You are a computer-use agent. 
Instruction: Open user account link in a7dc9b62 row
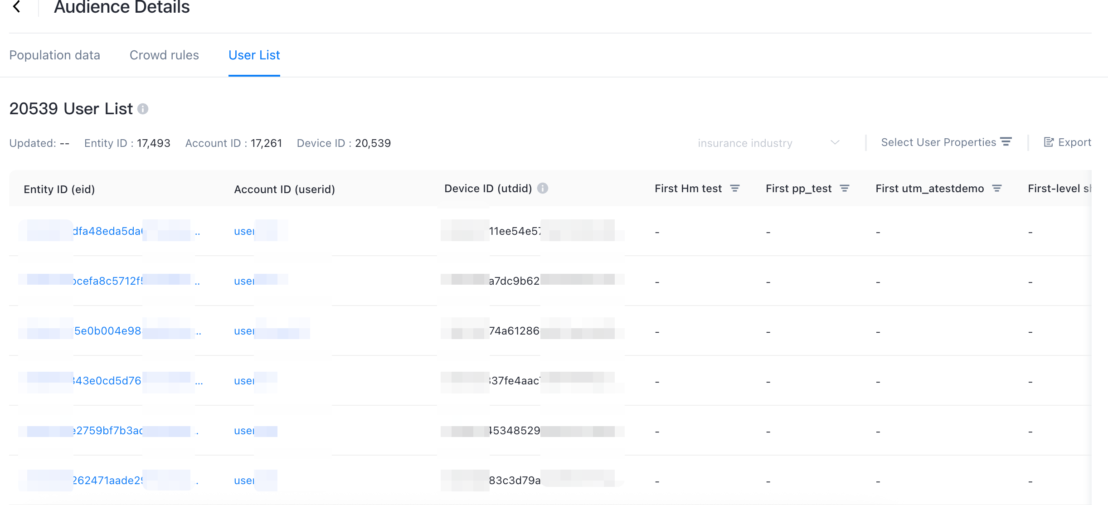tap(256, 281)
